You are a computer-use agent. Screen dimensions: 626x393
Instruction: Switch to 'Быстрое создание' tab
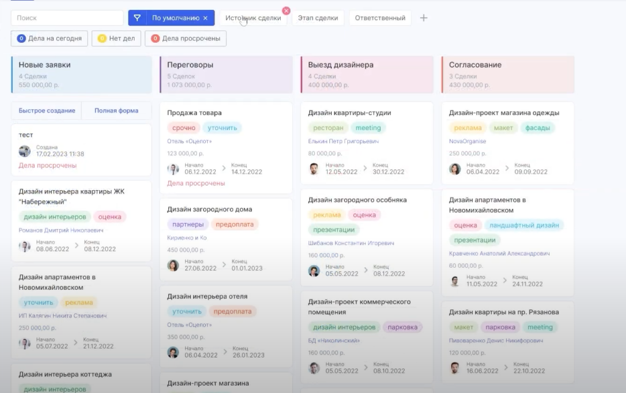[46, 111]
